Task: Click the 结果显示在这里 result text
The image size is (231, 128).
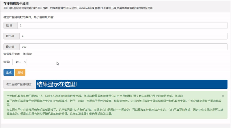Action: (57, 84)
